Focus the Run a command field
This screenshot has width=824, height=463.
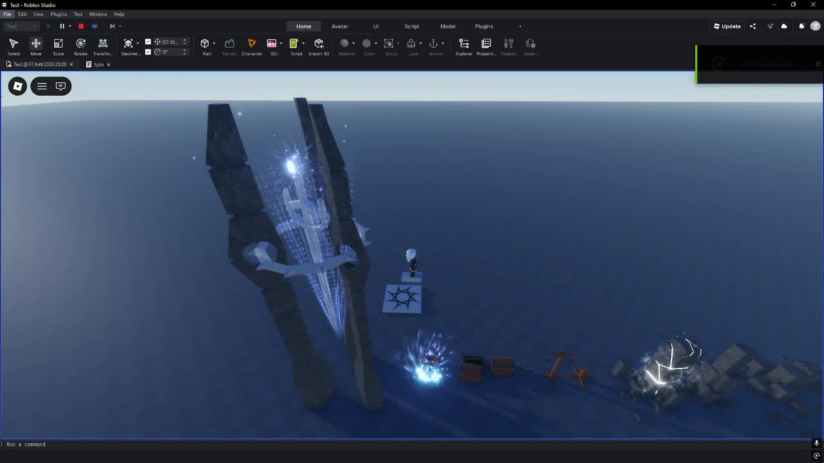click(406, 444)
